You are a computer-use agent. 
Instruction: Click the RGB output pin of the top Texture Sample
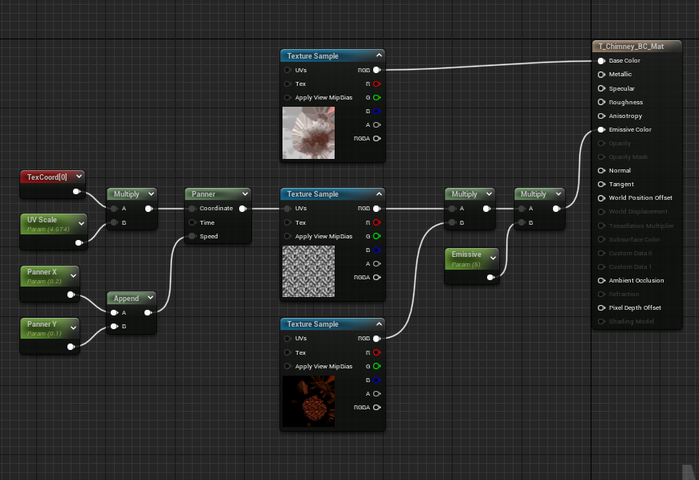pyautogui.click(x=376, y=70)
